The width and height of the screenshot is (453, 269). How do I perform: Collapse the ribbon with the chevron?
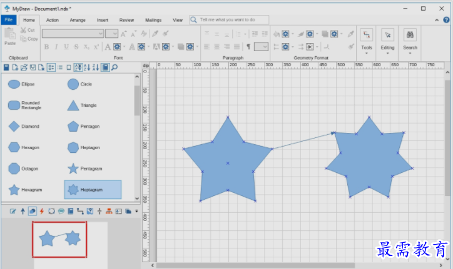pos(437,20)
